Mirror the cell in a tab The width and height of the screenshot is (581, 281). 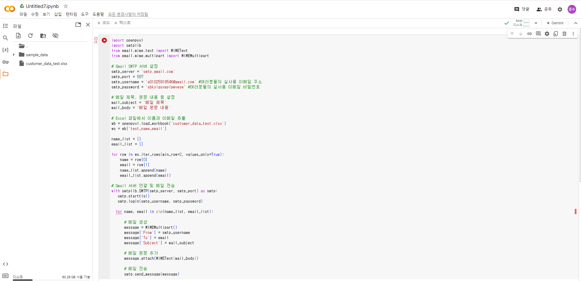tap(556, 34)
